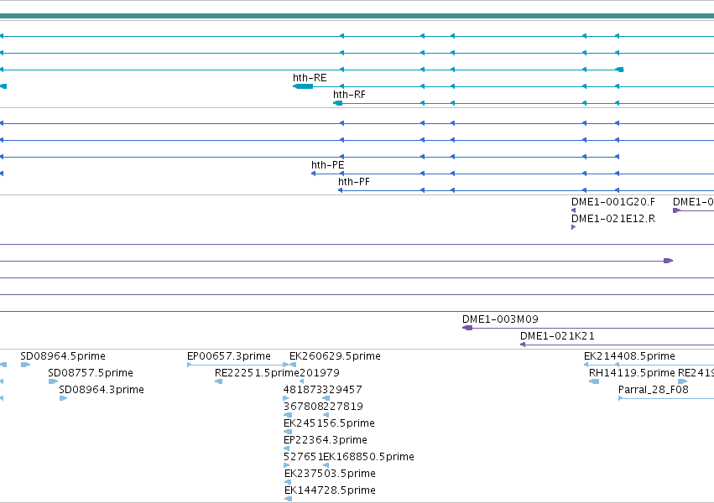The width and height of the screenshot is (714, 503).
Task: Click the 481873 feature label
Action: tap(303, 390)
